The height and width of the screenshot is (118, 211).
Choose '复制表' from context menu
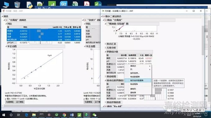pyautogui.click(x=138, y=93)
